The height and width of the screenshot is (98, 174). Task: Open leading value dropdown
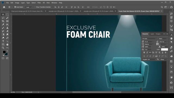(x=167, y=42)
